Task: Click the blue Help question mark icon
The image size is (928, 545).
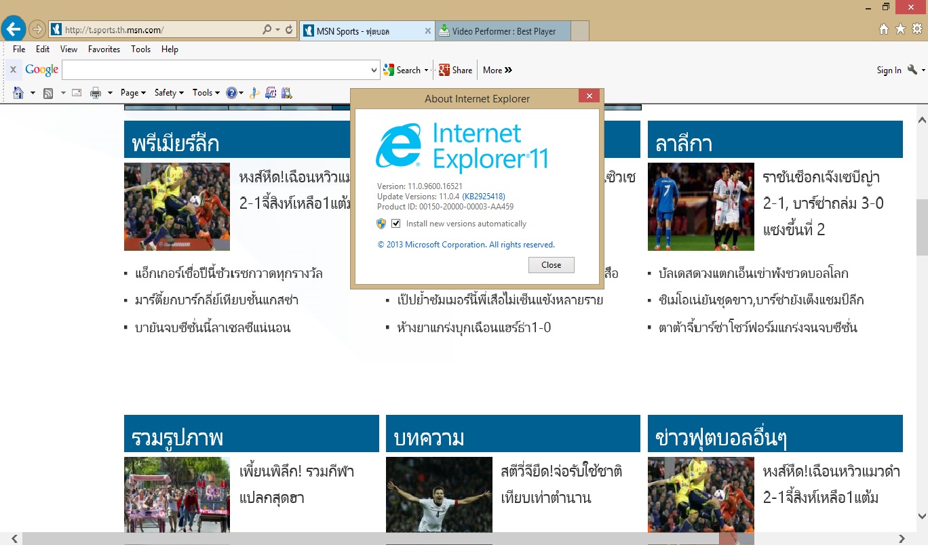Action: click(231, 93)
